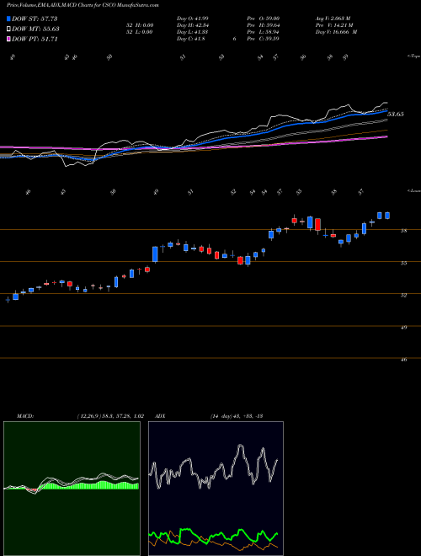Click the 52 H: 0.00 value

pyautogui.click(x=141, y=25)
